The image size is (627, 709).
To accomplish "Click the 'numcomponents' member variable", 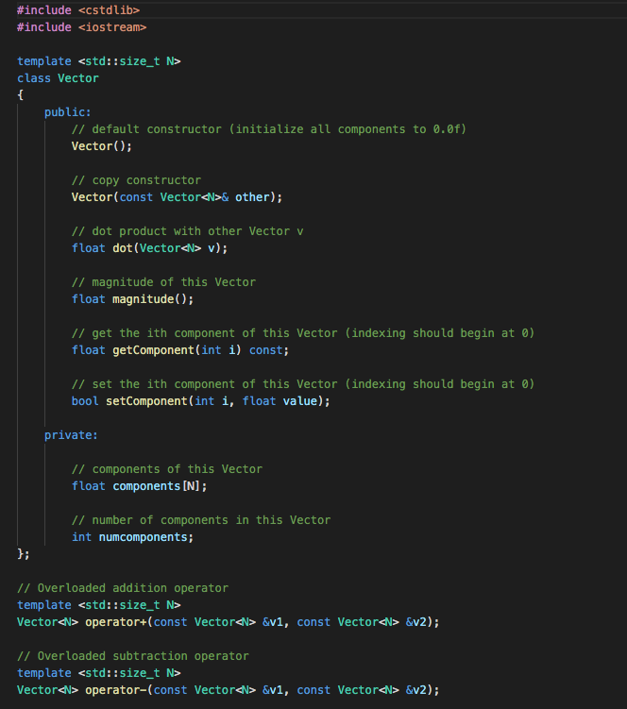I will (x=143, y=537).
